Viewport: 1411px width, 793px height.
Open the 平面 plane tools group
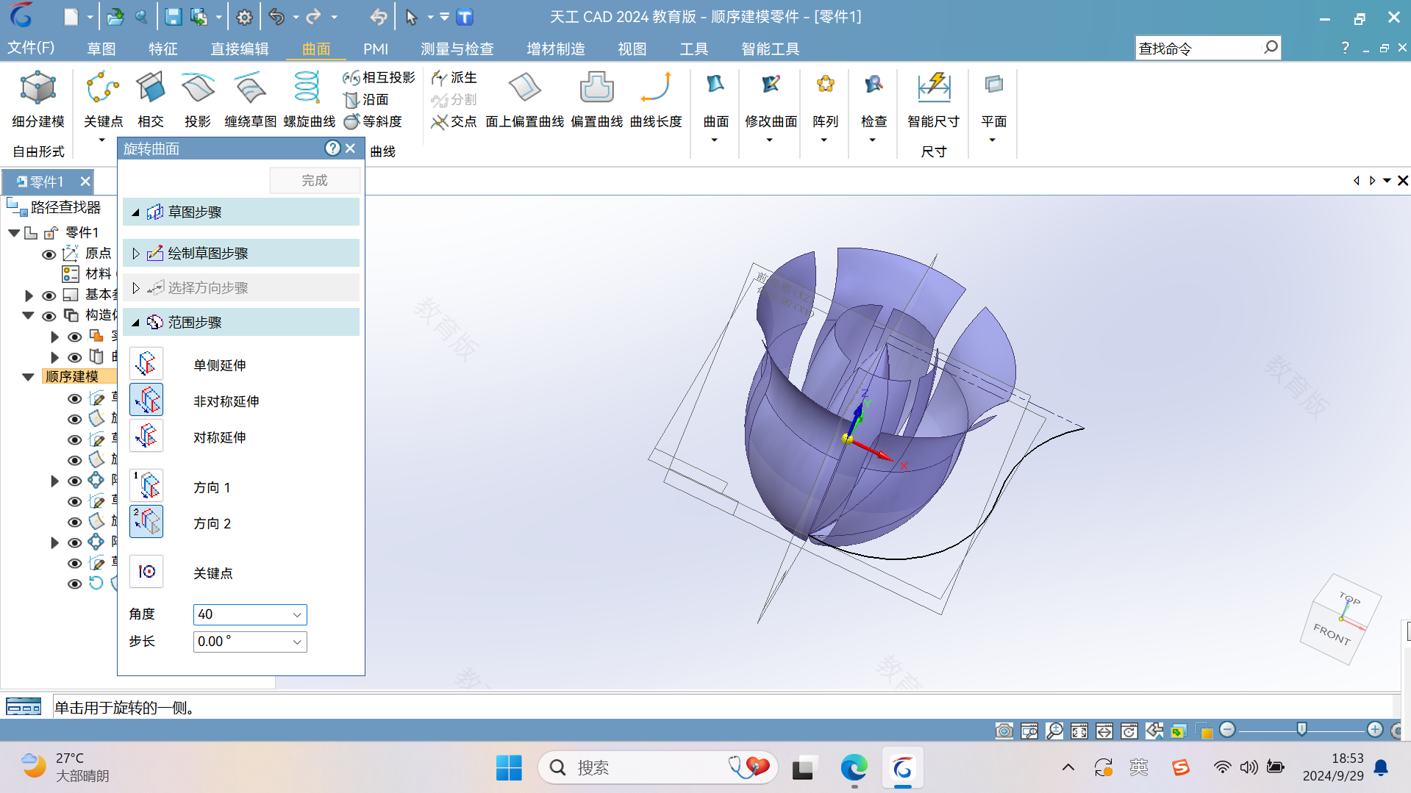click(993, 107)
